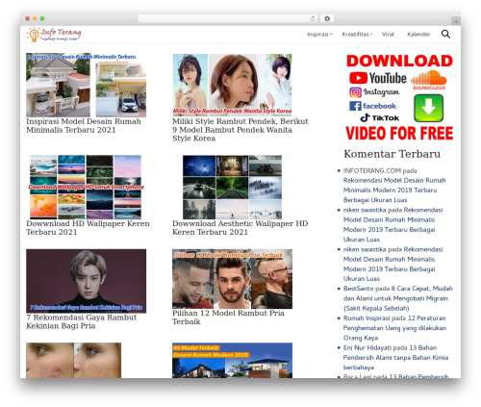This screenshot has height=407, width=481.
Task: Click the aesthetic wallpaper grid thumbnail
Action: 232,188
